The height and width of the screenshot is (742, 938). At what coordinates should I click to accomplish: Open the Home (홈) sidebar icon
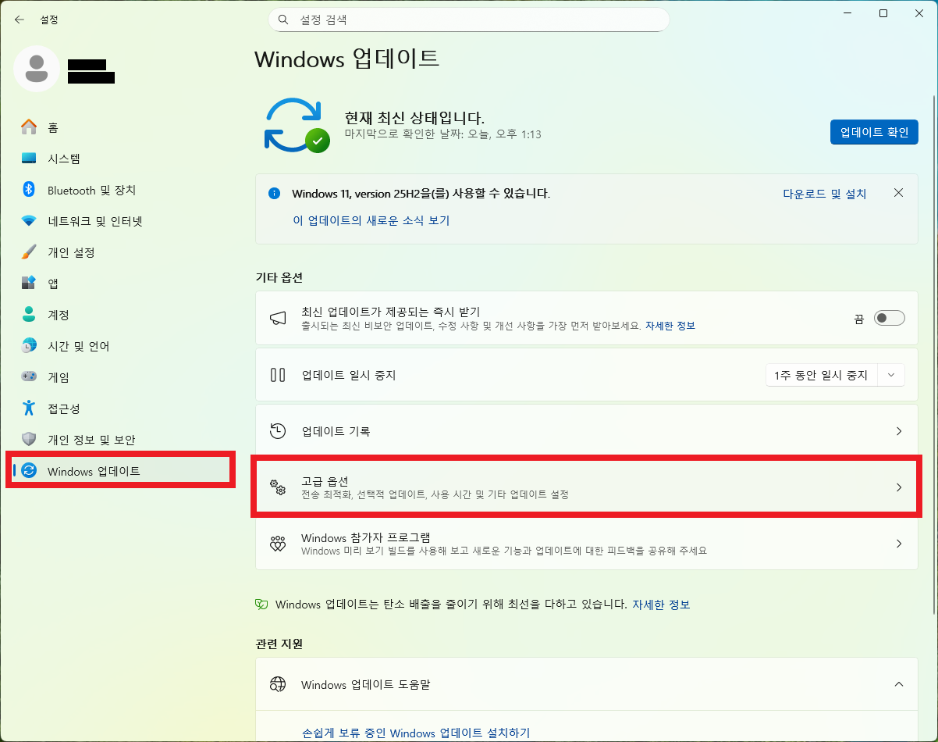coord(29,127)
